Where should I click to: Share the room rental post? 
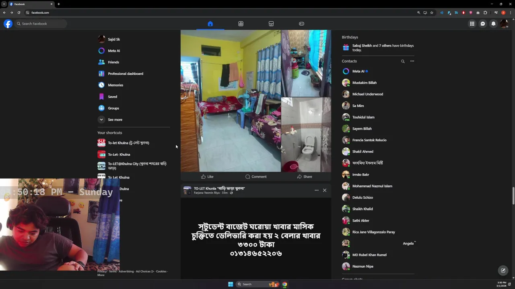[305, 177]
